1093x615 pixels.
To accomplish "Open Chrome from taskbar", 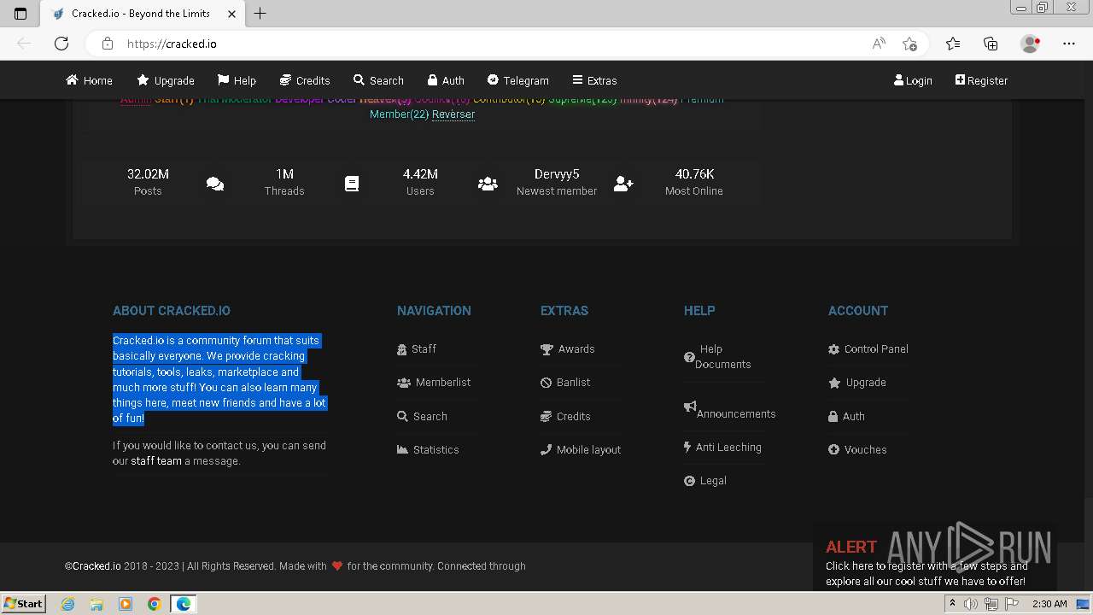I will 154,604.
